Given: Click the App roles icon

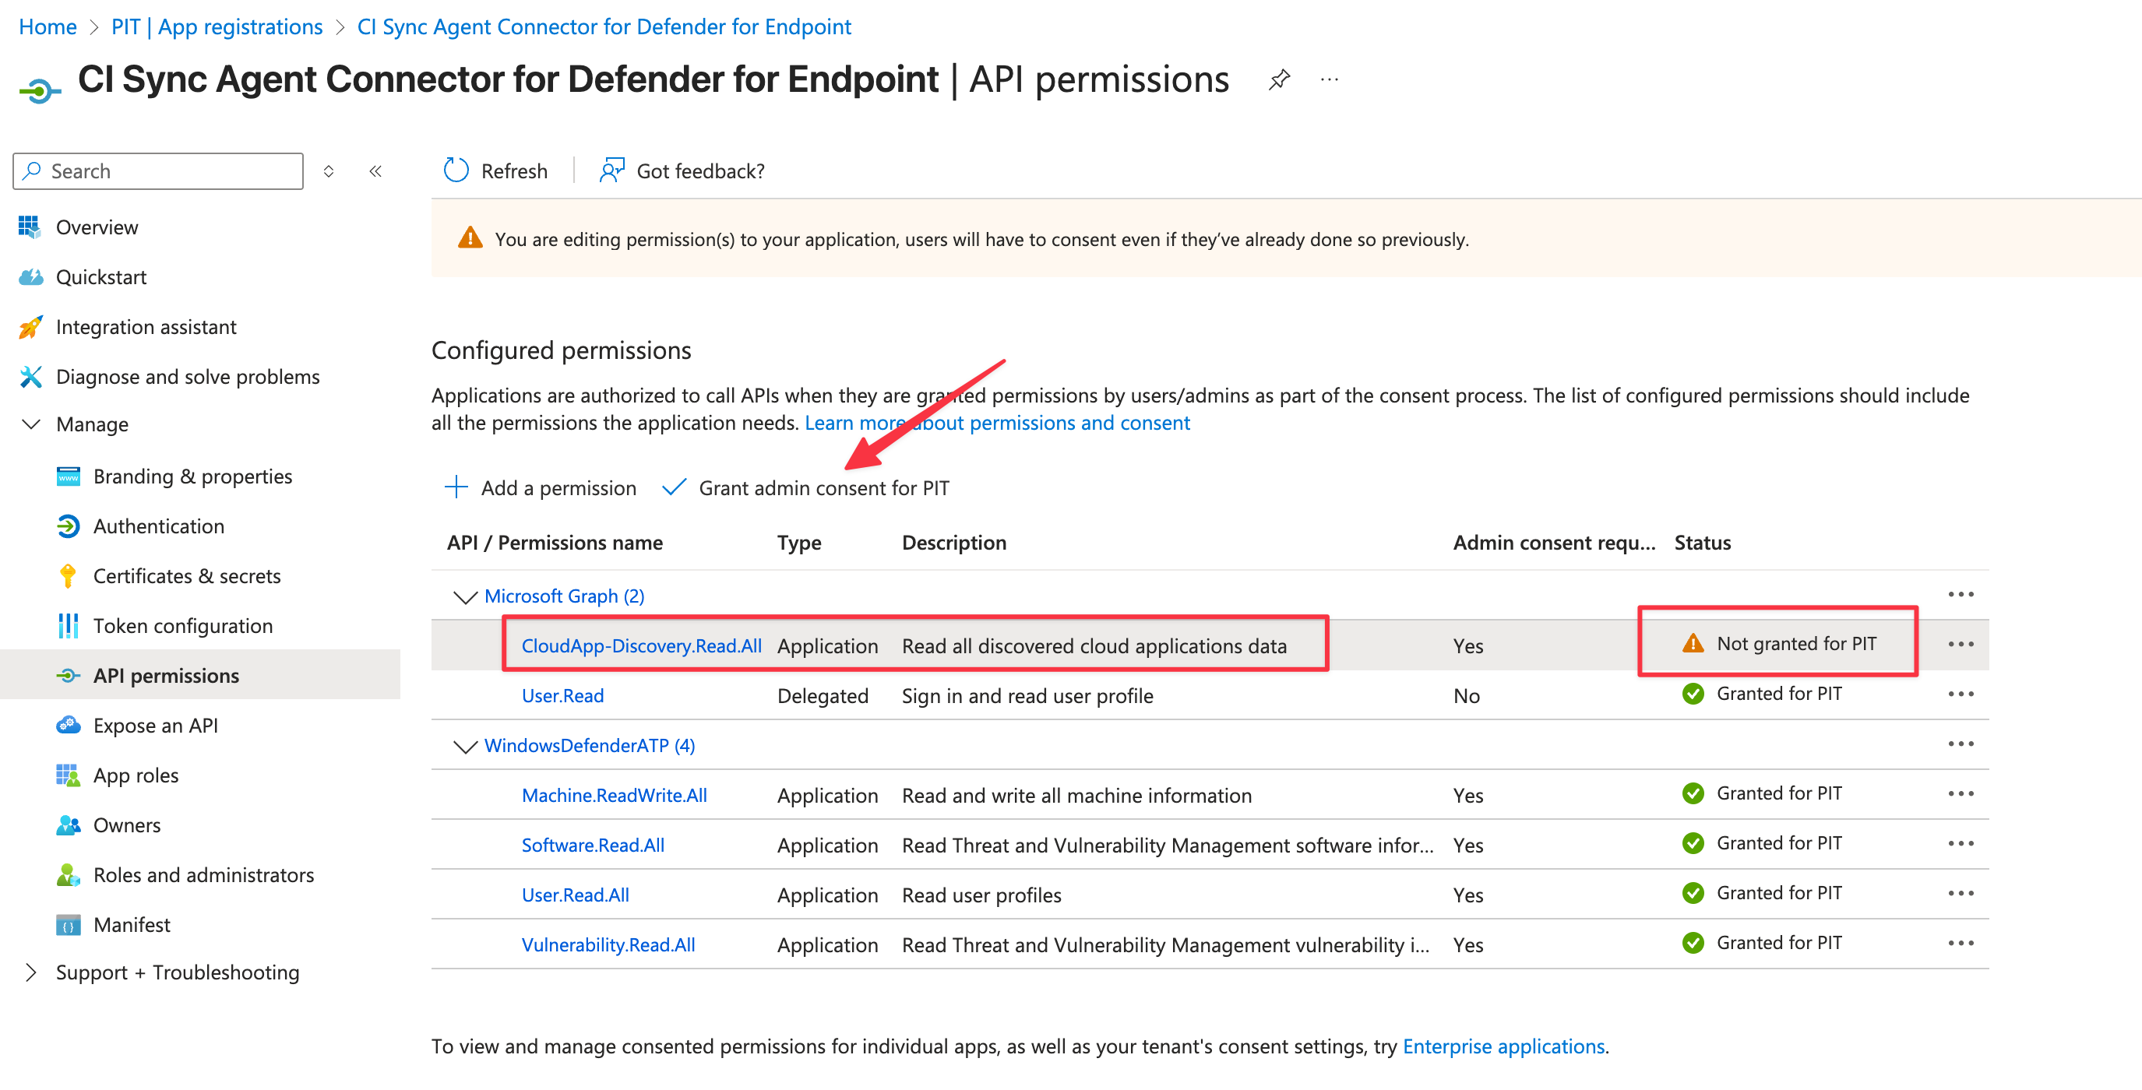Looking at the screenshot, I should (x=69, y=775).
